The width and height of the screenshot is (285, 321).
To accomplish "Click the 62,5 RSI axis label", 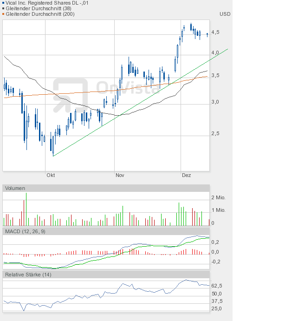I will [217, 286].
